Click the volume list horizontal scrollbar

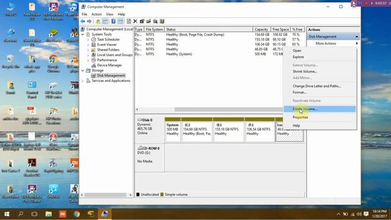click(228, 109)
